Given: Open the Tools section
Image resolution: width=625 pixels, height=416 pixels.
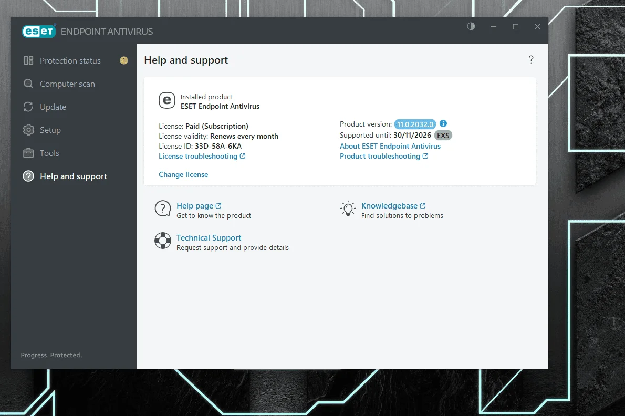Looking at the screenshot, I should click(49, 153).
